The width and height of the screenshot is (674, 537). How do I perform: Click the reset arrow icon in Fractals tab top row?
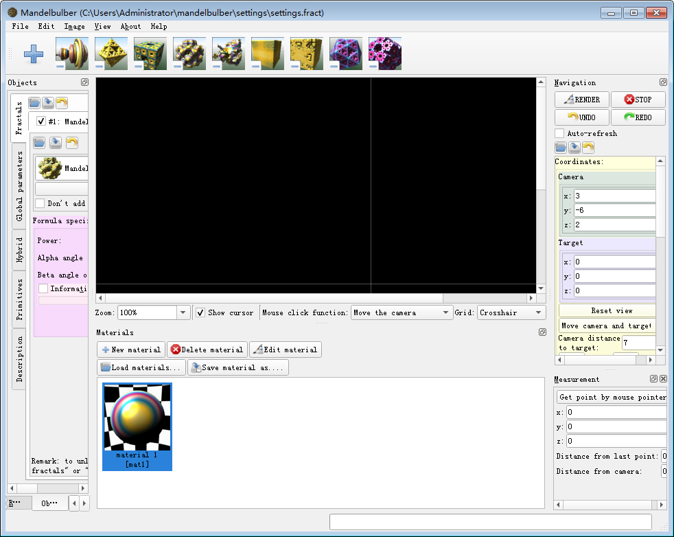point(62,102)
